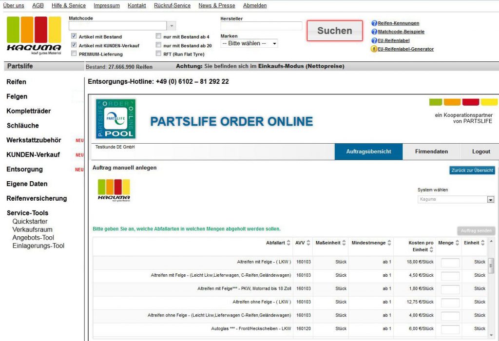Click Menge field for Autoglas Front/Heckscheiben LKW
Viewport: 499px width, 341px height.
pos(450,329)
